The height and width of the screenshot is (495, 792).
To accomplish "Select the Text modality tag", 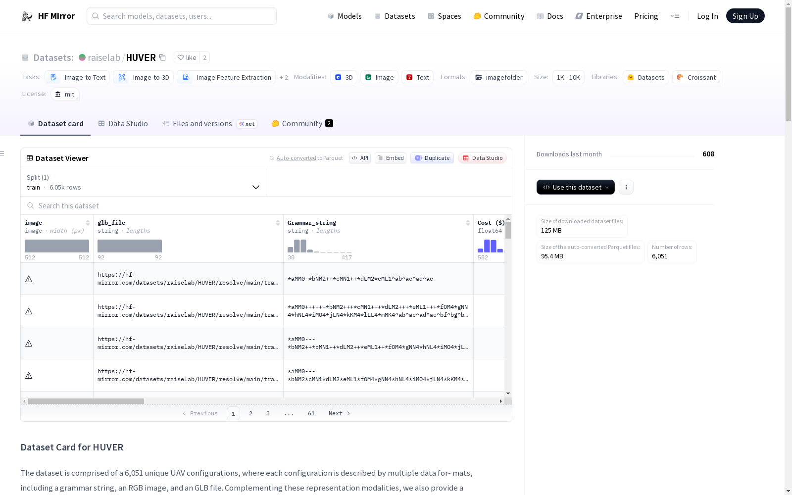I will click(x=417, y=77).
